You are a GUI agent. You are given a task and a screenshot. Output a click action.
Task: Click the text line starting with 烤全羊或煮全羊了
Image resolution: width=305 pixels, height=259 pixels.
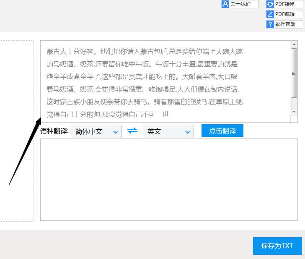[x=142, y=76]
